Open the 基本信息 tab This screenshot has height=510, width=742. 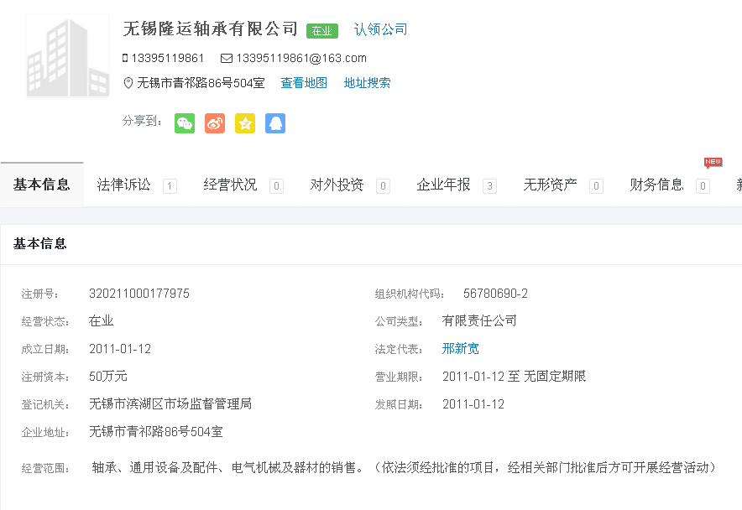coord(42,185)
